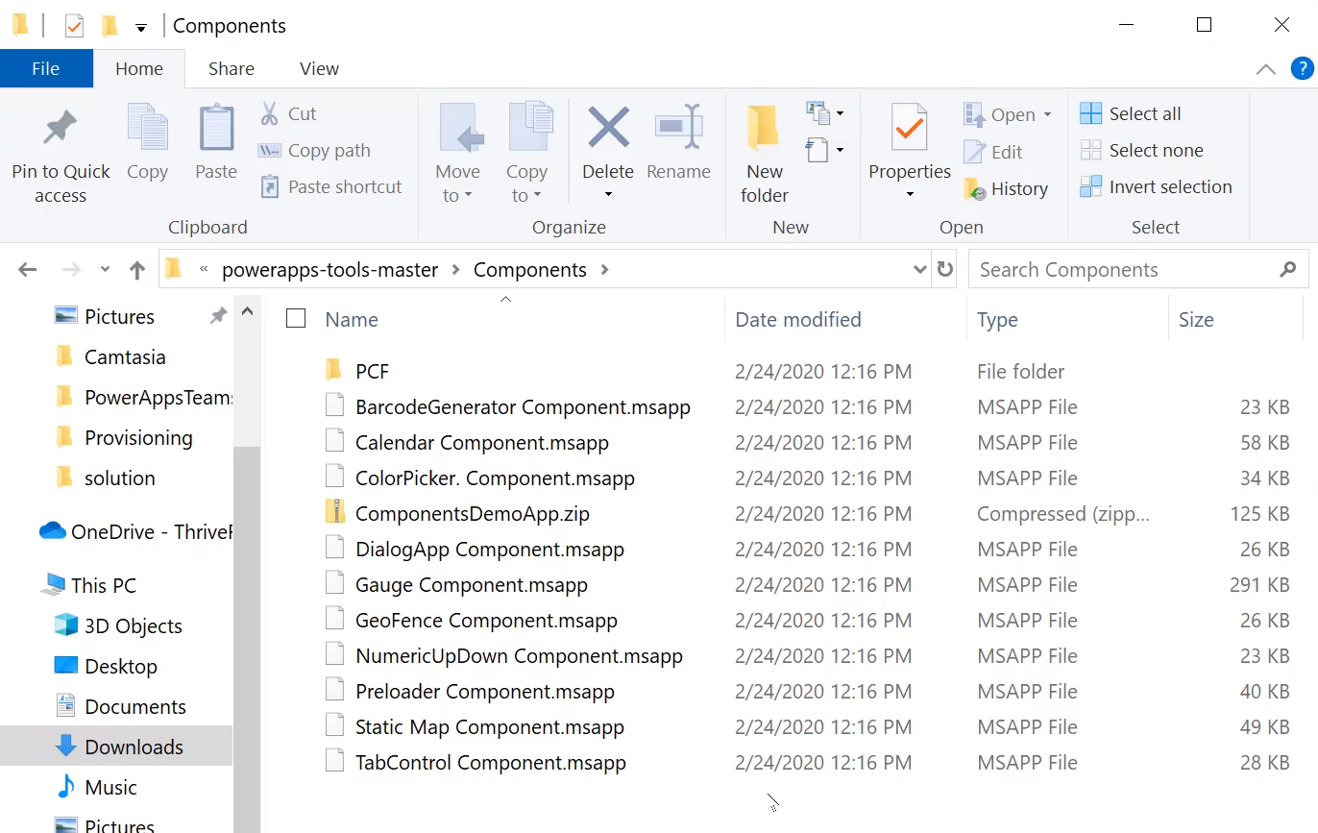Click Copy path in ribbon

click(x=314, y=150)
